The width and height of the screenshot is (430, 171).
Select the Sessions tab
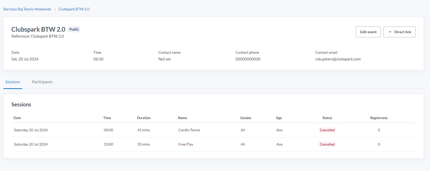tap(13, 82)
